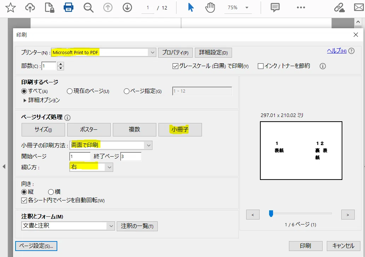Viewport: 365px width, 257px height.
Task: Toggle 各シート内でページを自動回転 checkbox
Action: click(24, 200)
